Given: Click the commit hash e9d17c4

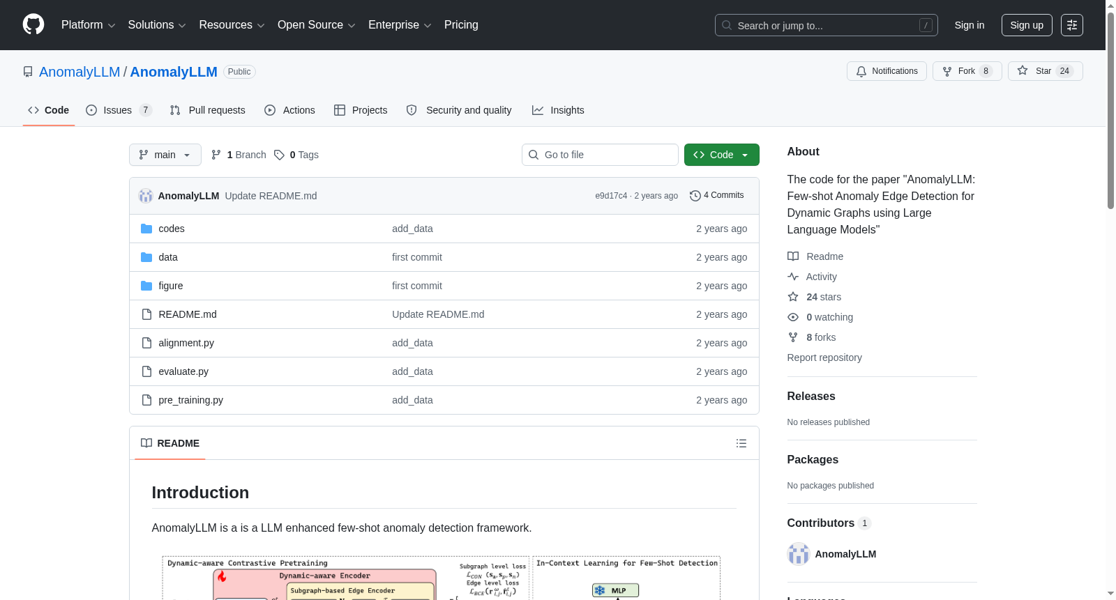Looking at the screenshot, I should (x=611, y=196).
